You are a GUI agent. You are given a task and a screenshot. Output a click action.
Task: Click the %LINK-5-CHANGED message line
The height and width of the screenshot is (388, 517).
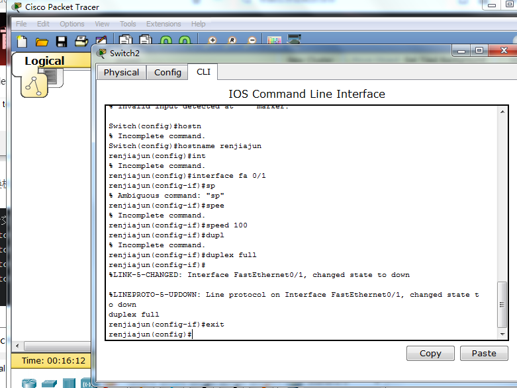tap(259, 275)
